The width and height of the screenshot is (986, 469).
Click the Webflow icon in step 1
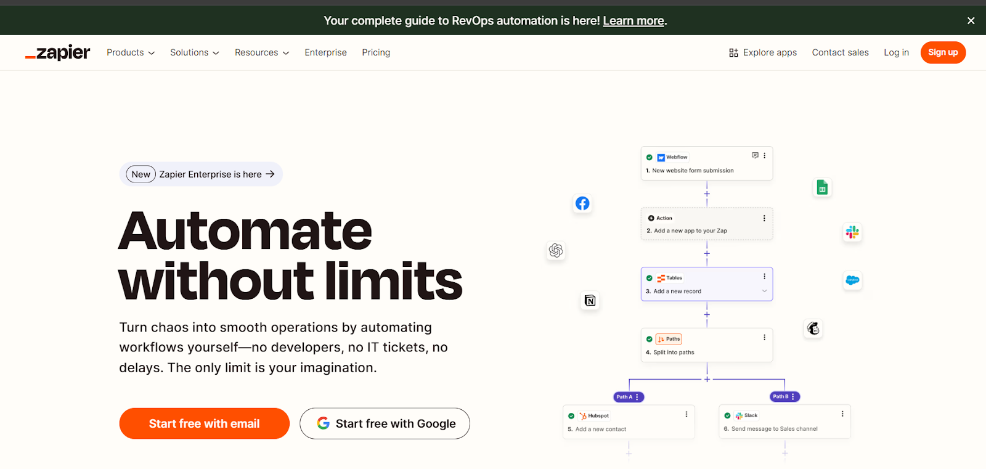[661, 158]
